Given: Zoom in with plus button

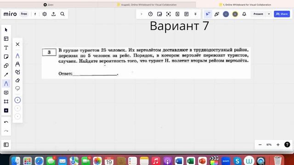Looking at the screenshot, I should tap(278, 145).
